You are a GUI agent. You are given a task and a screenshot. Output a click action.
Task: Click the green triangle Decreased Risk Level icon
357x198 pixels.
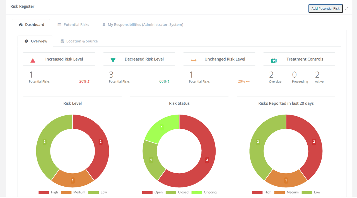coord(113,60)
